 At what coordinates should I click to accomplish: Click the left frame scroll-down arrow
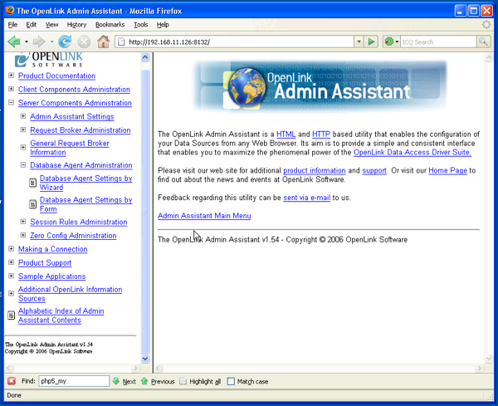145,359
